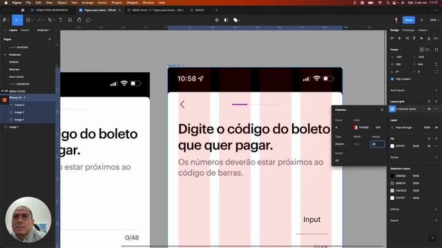Toggle independent corners icon
This screenshot has width=442, height=248.
tap(436, 72)
